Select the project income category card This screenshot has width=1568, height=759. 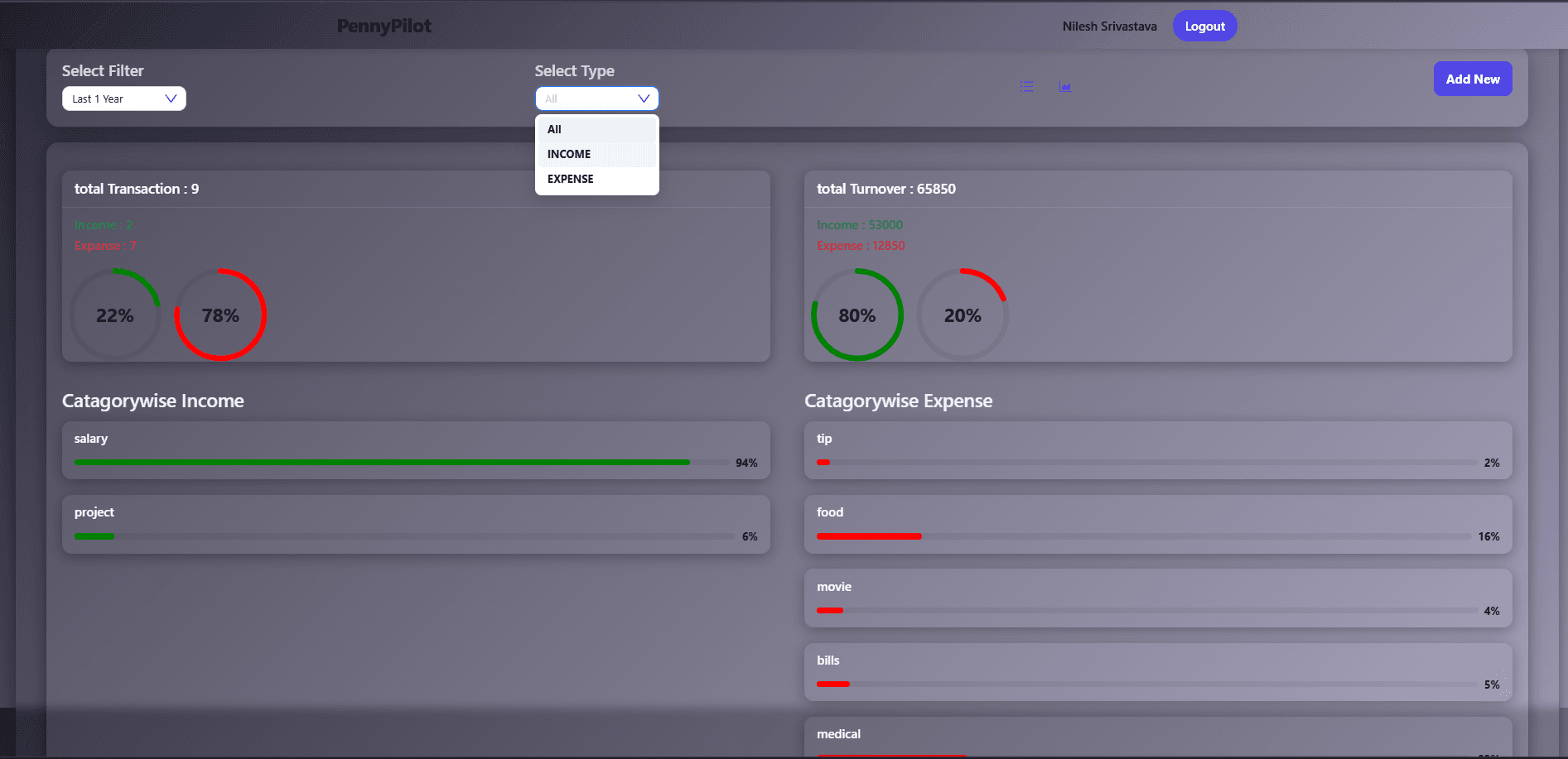tap(416, 524)
